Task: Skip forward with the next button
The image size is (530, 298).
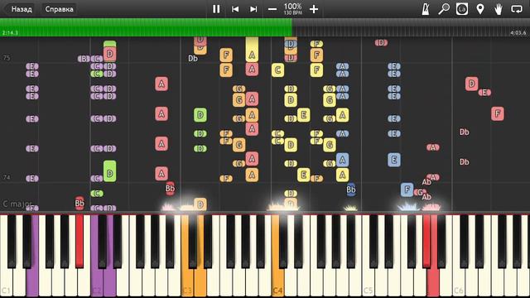Action: tap(253, 9)
